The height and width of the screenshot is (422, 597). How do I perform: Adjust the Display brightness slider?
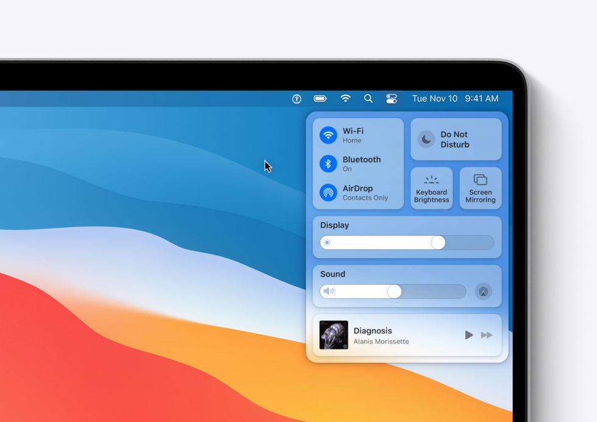click(x=437, y=242)
